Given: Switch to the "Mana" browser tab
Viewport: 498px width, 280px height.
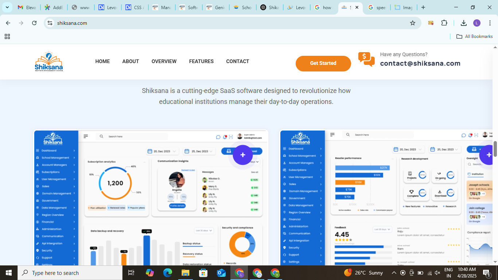Looking at the screenshot, I should pyautogui.click(x=162, y=7).
